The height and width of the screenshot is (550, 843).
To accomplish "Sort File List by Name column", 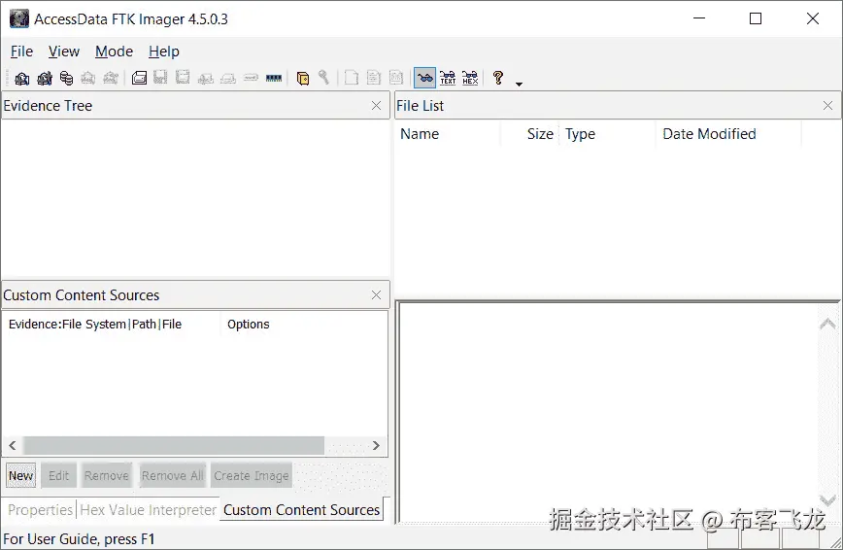I will pos(448,134).
